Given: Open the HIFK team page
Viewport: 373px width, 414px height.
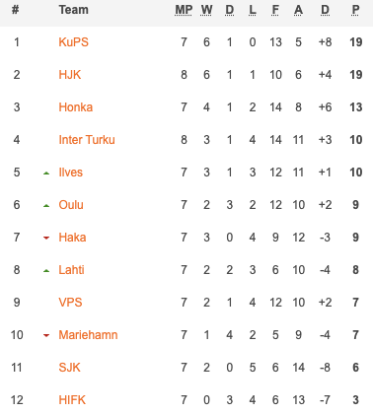Looking at the screenshot, I should click(72, 400).
